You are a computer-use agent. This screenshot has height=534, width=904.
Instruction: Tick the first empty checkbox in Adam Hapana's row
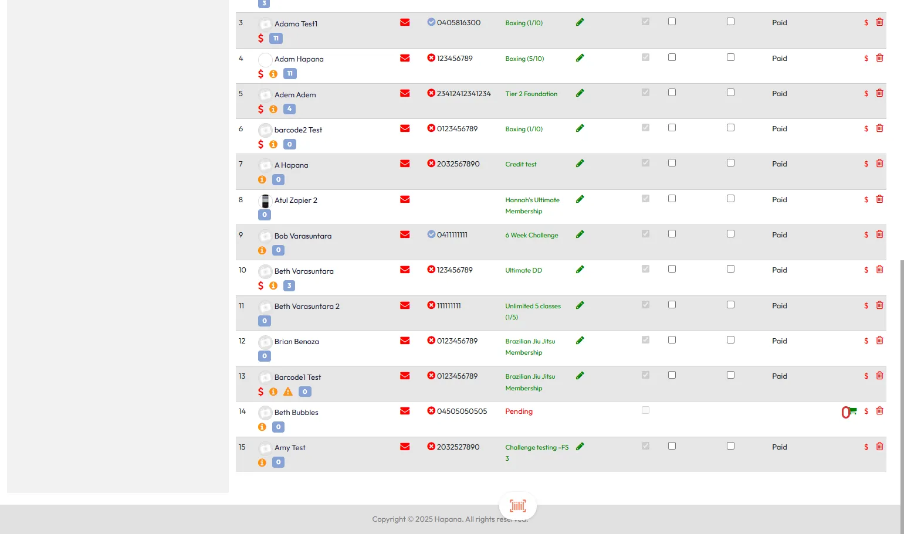672,57
